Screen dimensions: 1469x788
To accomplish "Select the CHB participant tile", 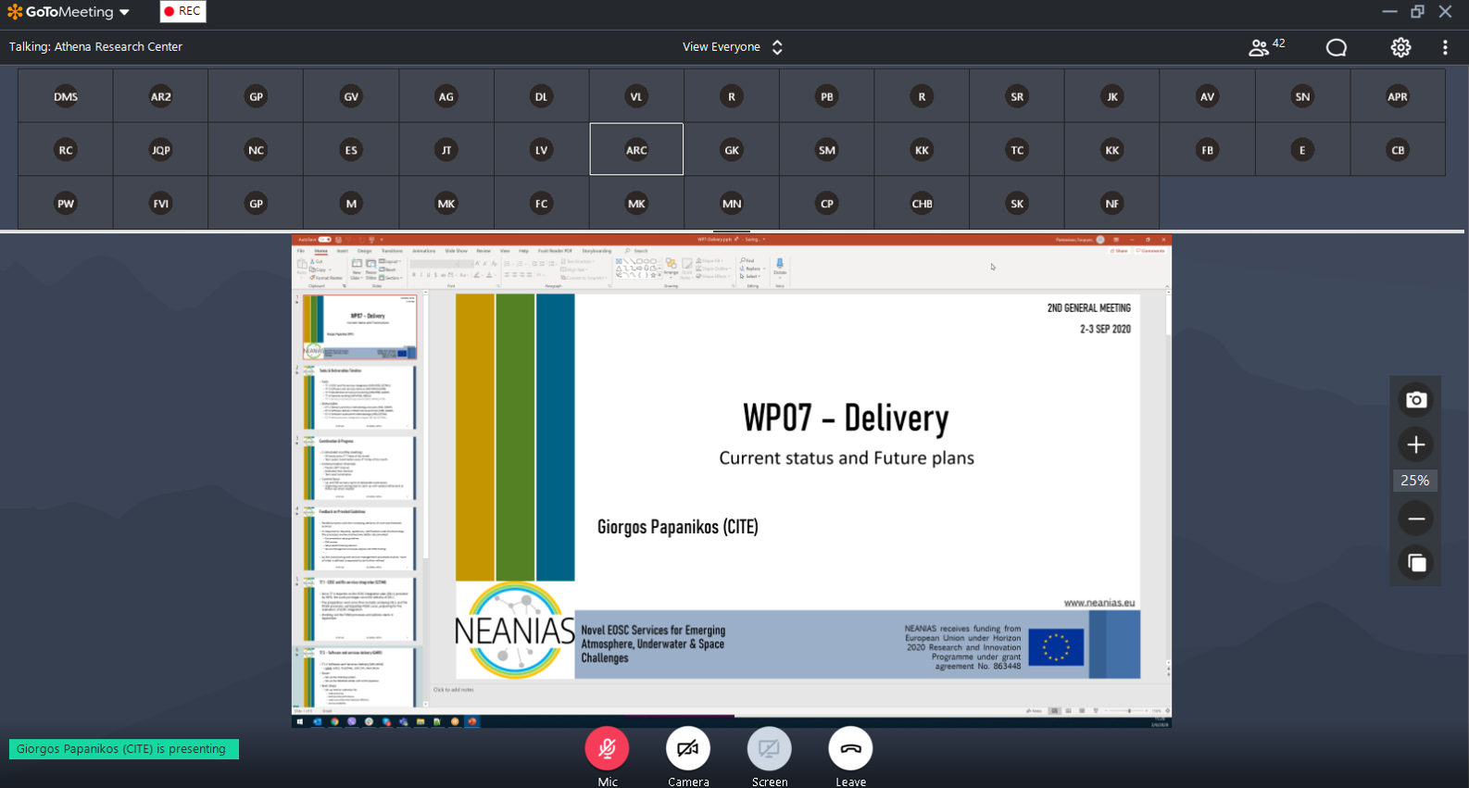I will pyautogui.click(x=923, y=204).
